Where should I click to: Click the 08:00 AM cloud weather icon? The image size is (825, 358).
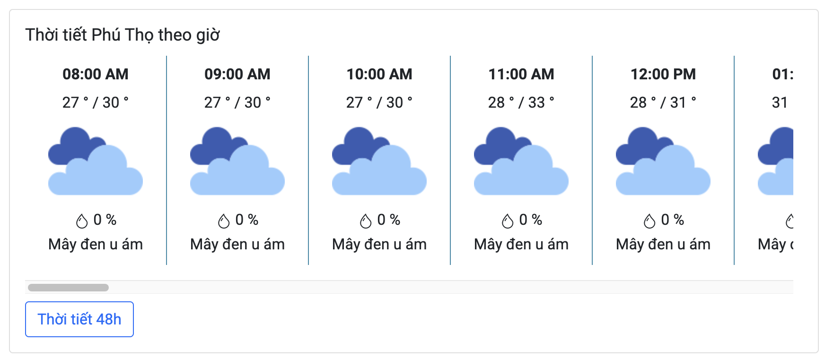point(96,161)
